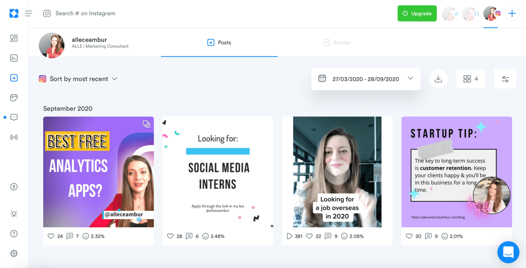Click the green Upgrade button

417,13
